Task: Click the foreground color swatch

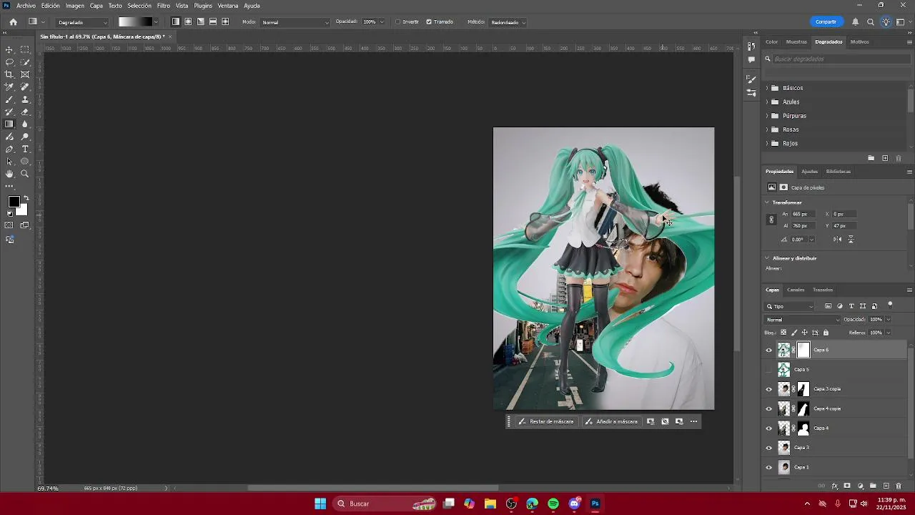Action: [14, 202]
